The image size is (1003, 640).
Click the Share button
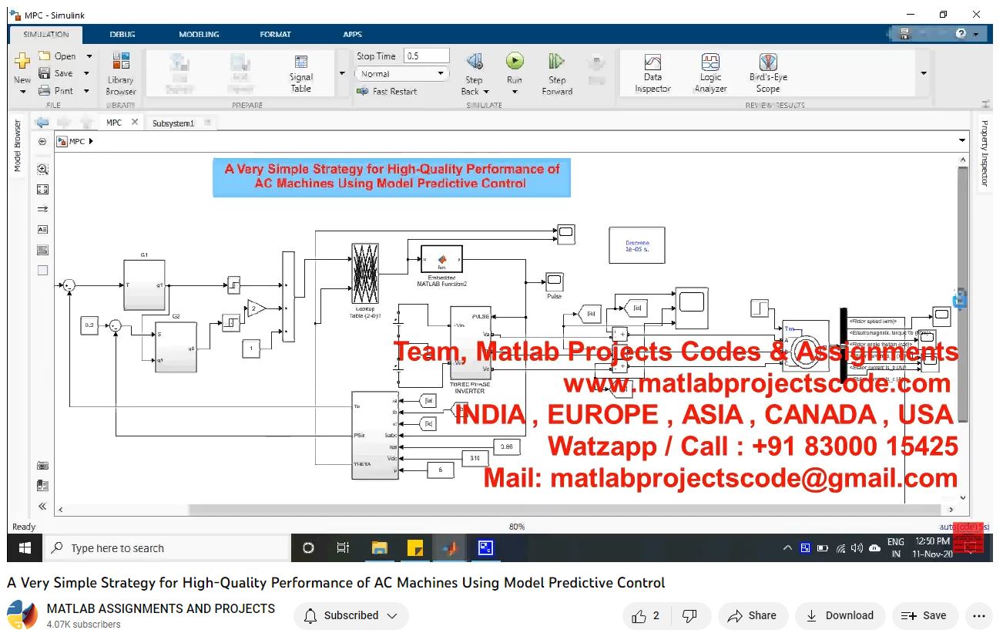pos(752,615)
